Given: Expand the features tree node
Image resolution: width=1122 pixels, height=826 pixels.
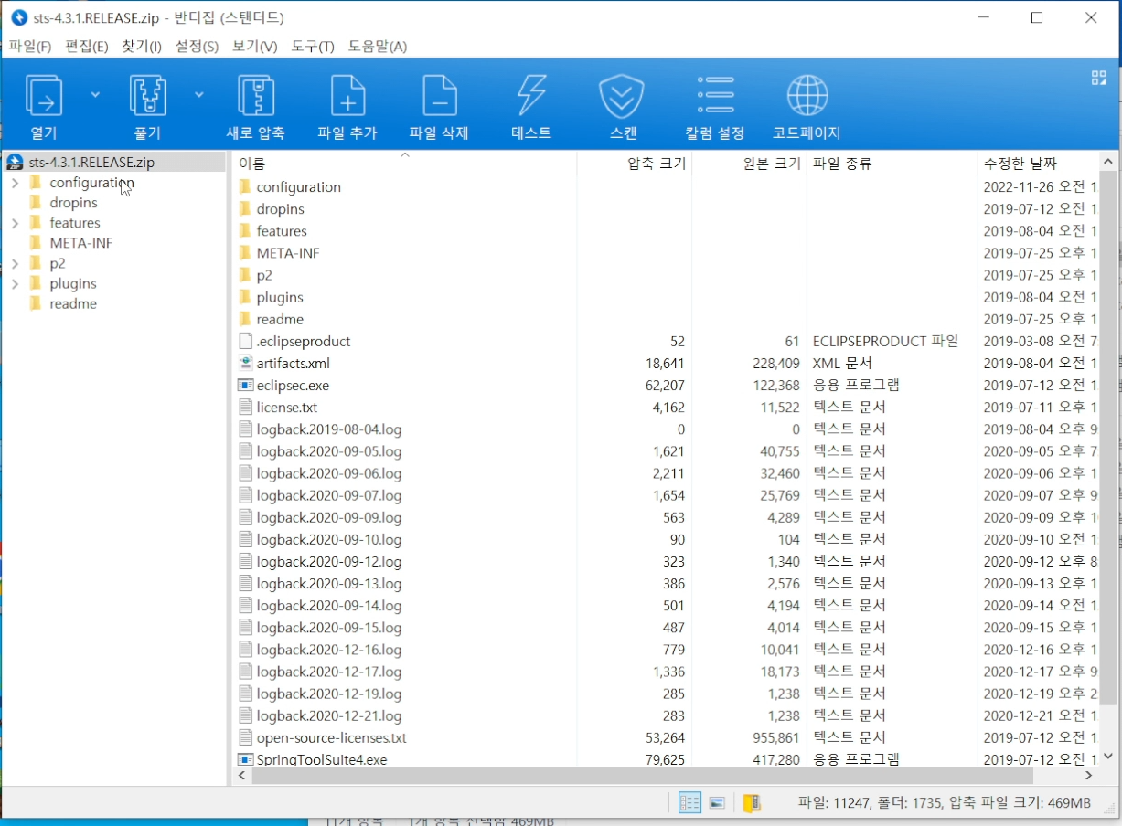Looking at the screenshot, I should click(16, 223).
